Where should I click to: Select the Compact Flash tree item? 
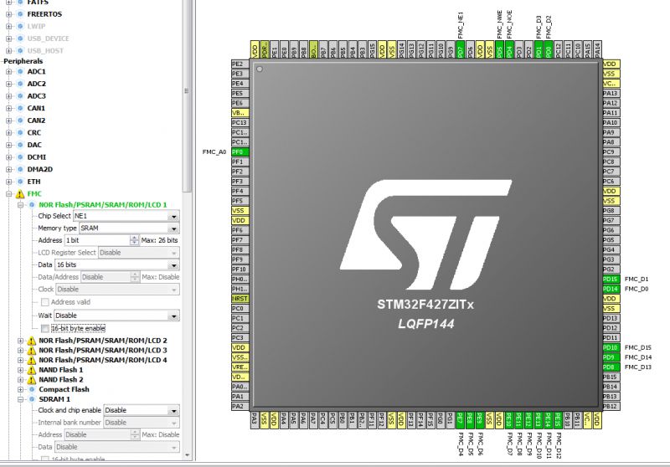(64, 389)
